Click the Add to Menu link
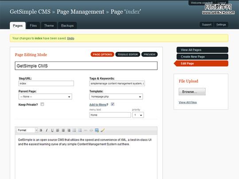239x179 pixels. click(x=98, y=105)
